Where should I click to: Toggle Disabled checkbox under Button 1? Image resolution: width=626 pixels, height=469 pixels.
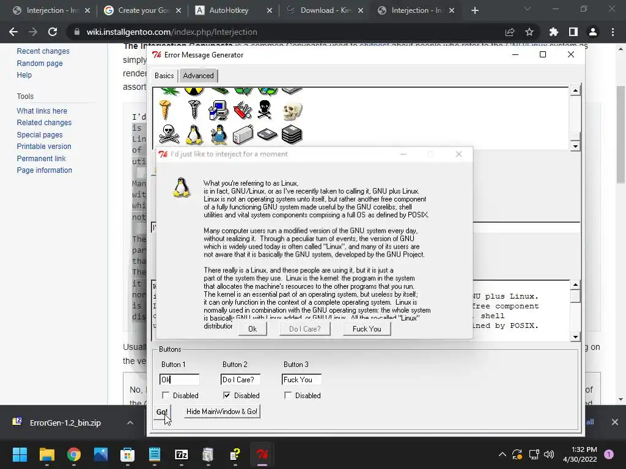click(x=166, y=395)
